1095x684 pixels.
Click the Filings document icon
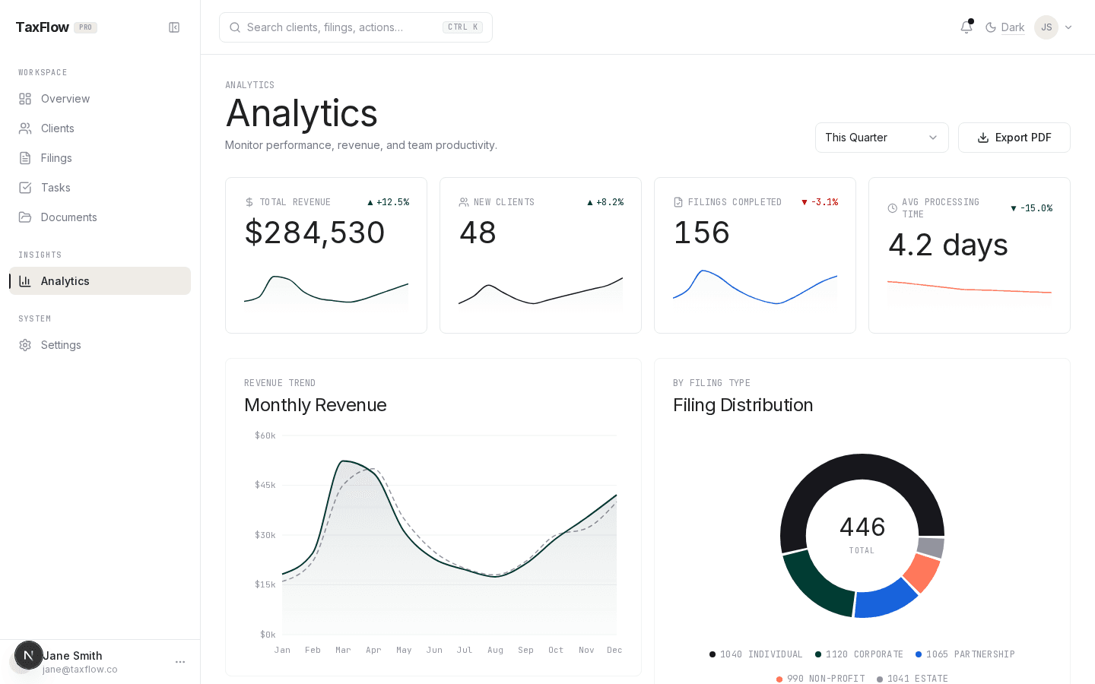(25, 158)
